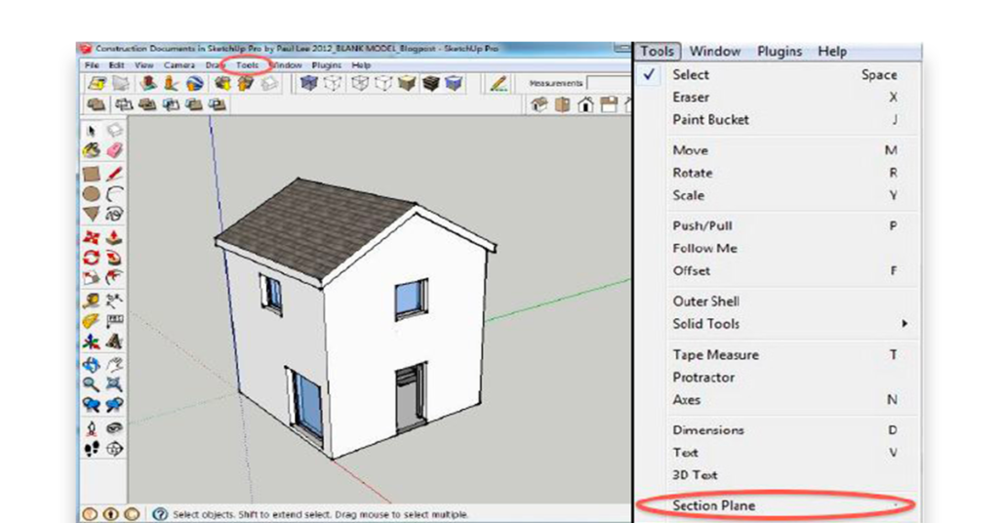
Task: Select the pink Eraser tool icon
Action: coord(115,151)
